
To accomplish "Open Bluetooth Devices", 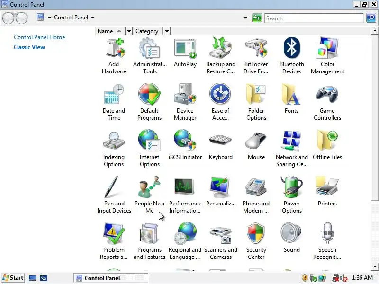I will tap(291, 56).
